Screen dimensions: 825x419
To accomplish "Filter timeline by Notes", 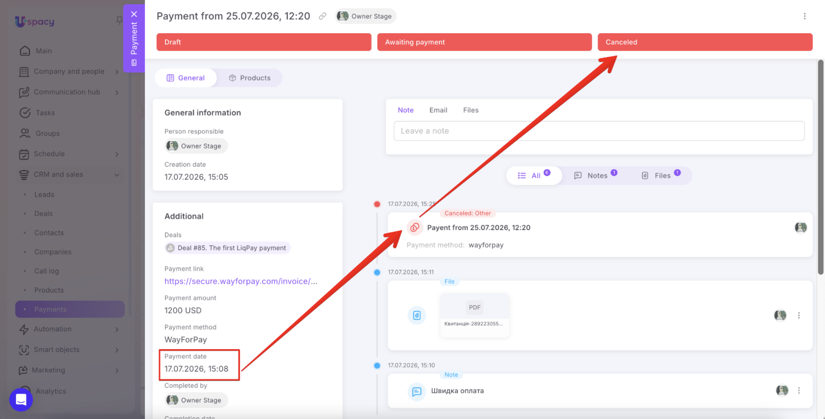I will (595, 175).
